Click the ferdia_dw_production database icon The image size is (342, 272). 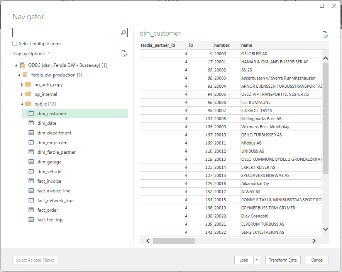click(25, 75)
